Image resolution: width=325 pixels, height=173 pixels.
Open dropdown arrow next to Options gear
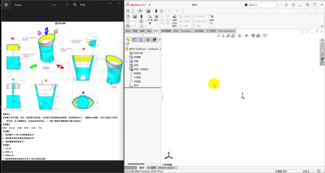point(165,11)
